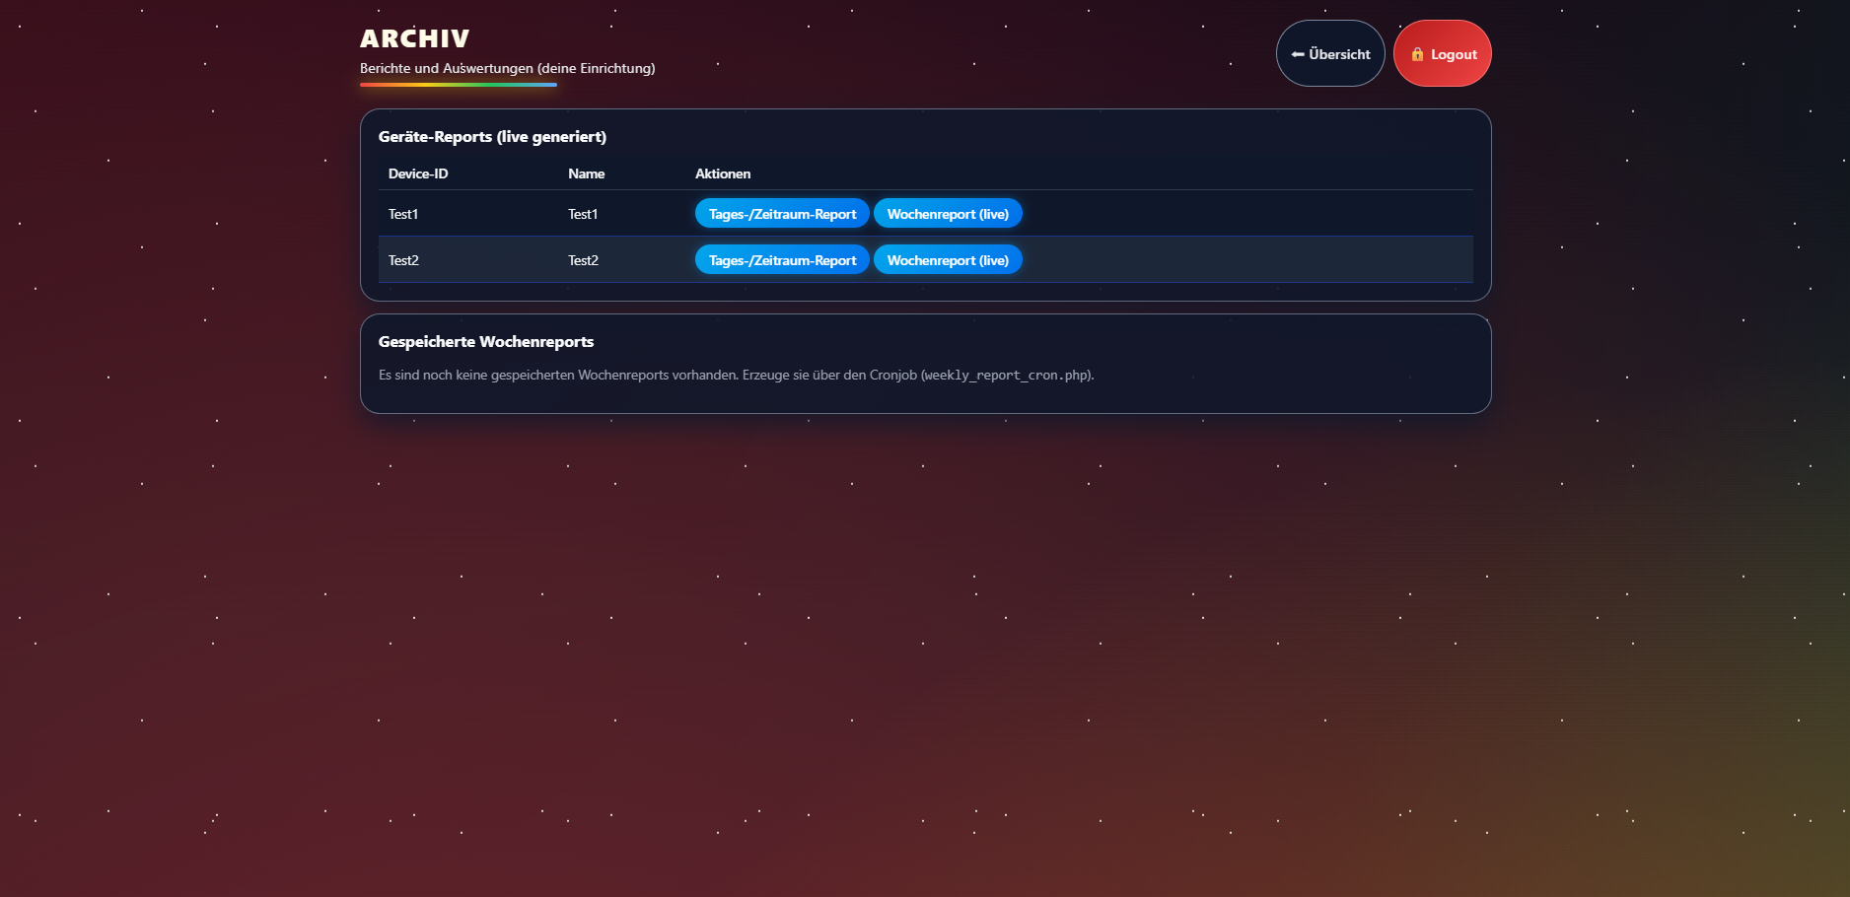Click the lock icon on the Logout button
Image resolution: width=1850 pixels, height=897 pixels.
(1418, 54)
